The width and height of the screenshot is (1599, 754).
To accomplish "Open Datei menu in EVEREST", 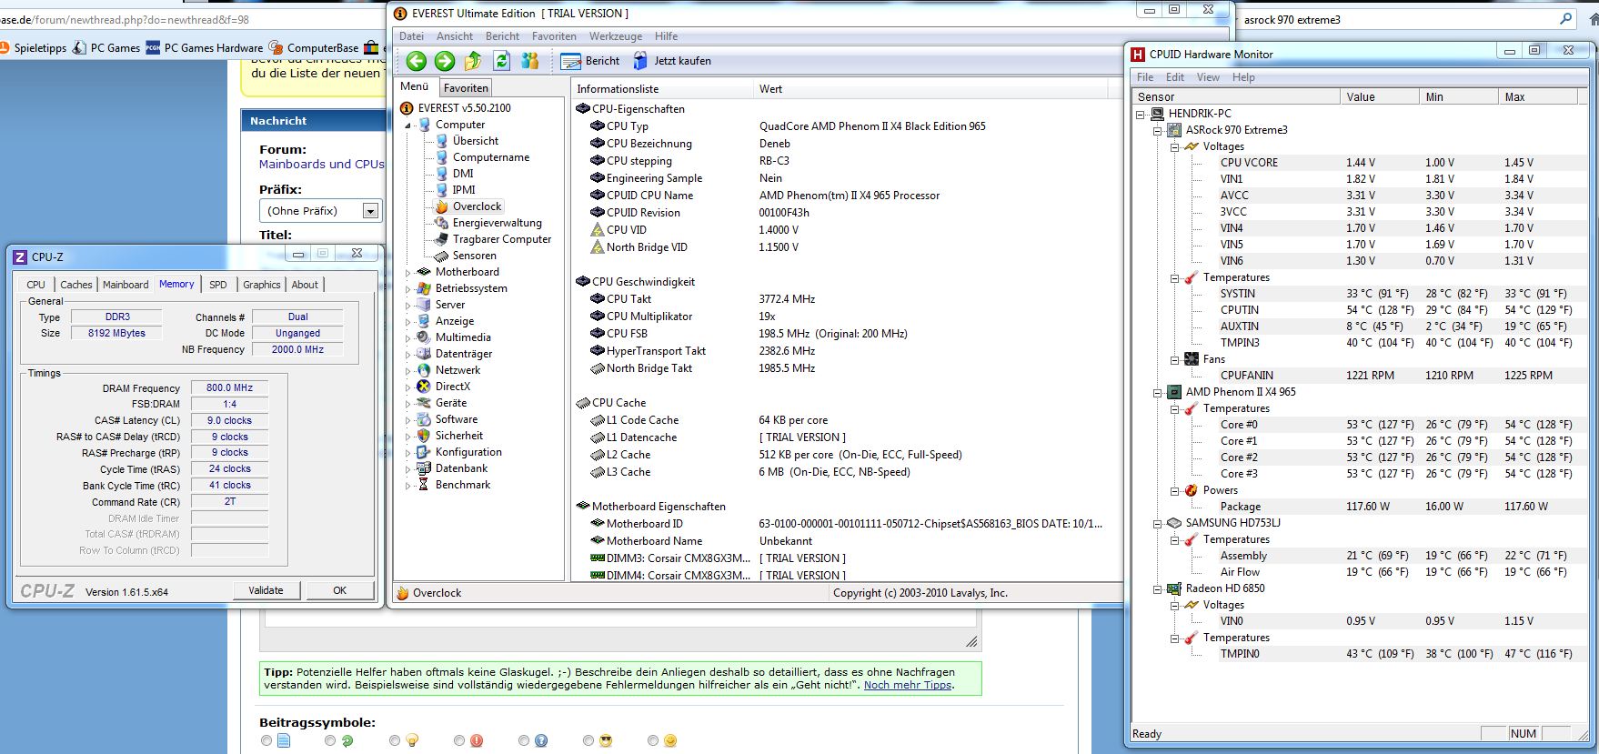I will [x=411, y=36].
